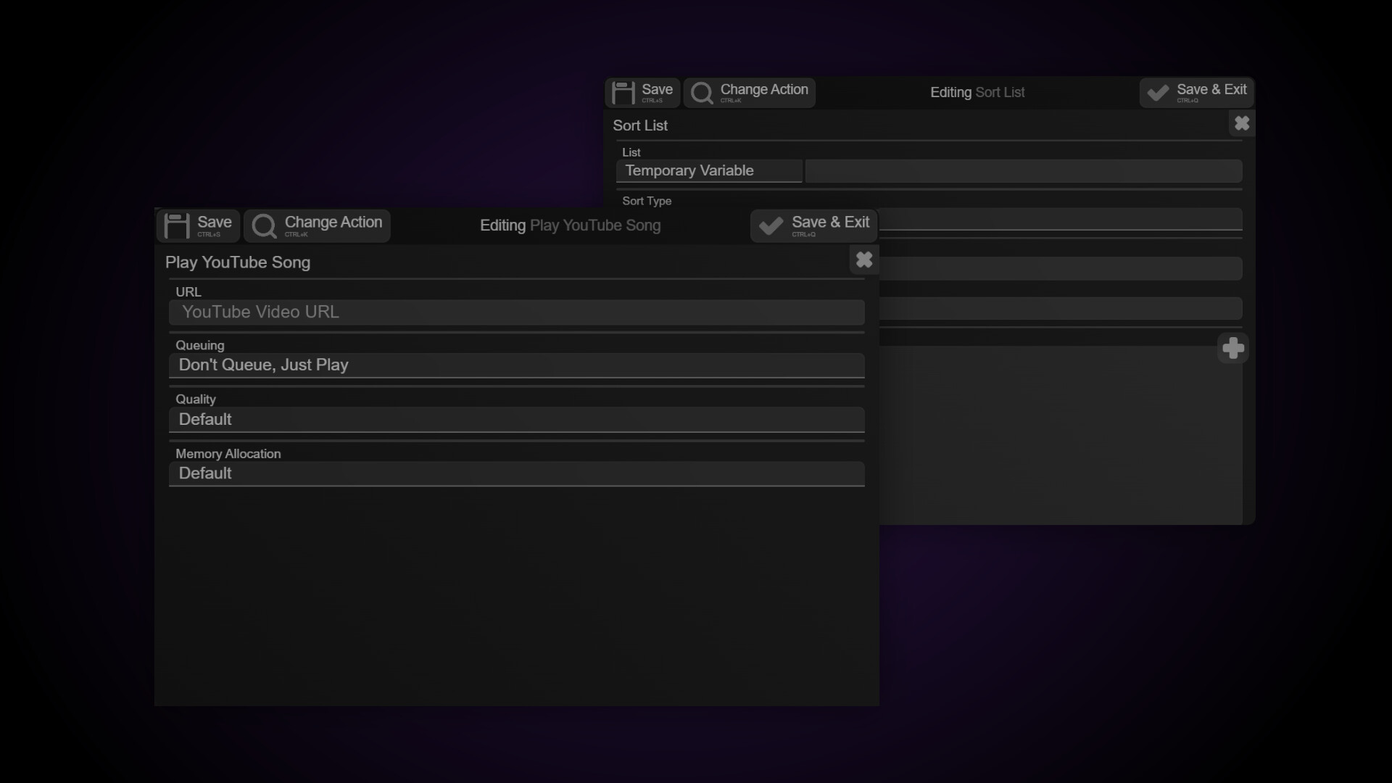Screen dimensions: 1392x783
Task: Open the Sort Type selector in Sort List
Action: point(1058,219)
